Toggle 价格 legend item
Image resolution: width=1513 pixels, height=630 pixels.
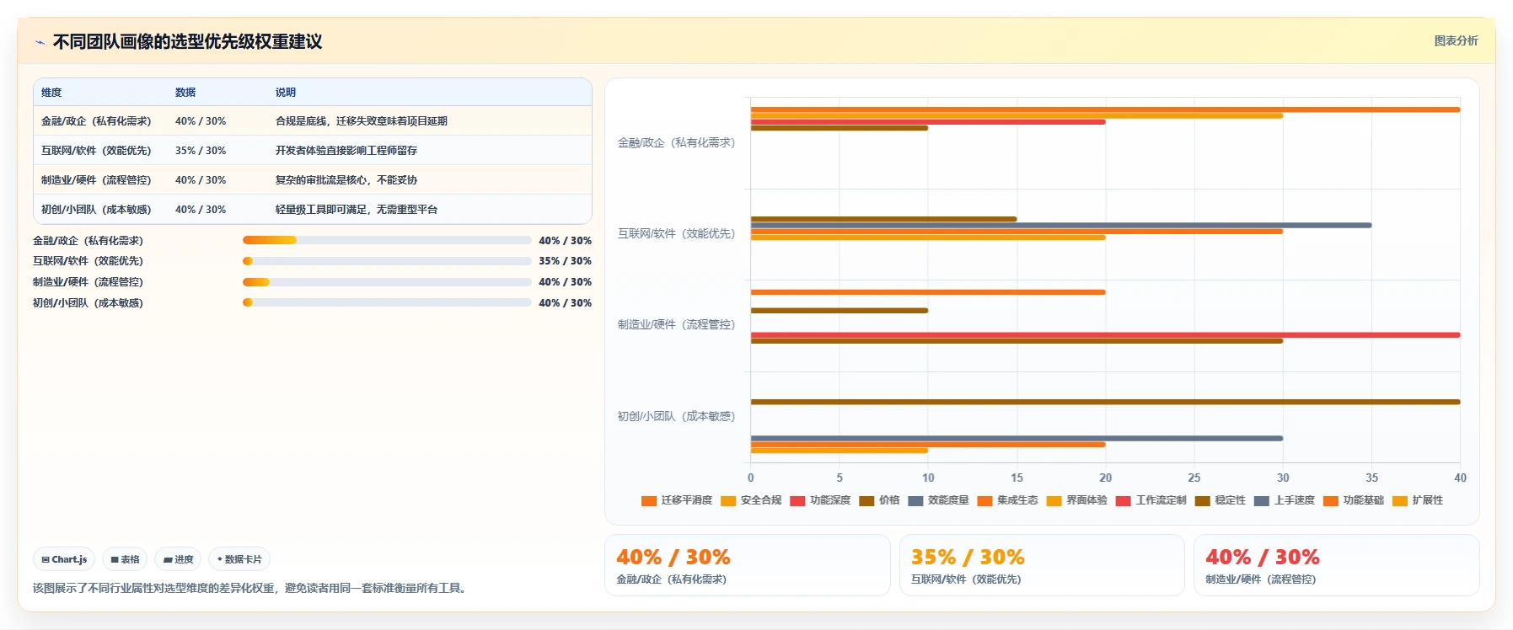[x=879, y=500]
